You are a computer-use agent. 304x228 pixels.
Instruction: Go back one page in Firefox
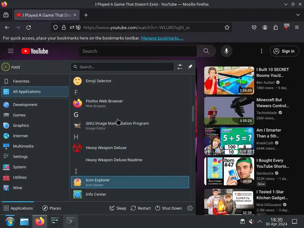(x=7, y=28)
